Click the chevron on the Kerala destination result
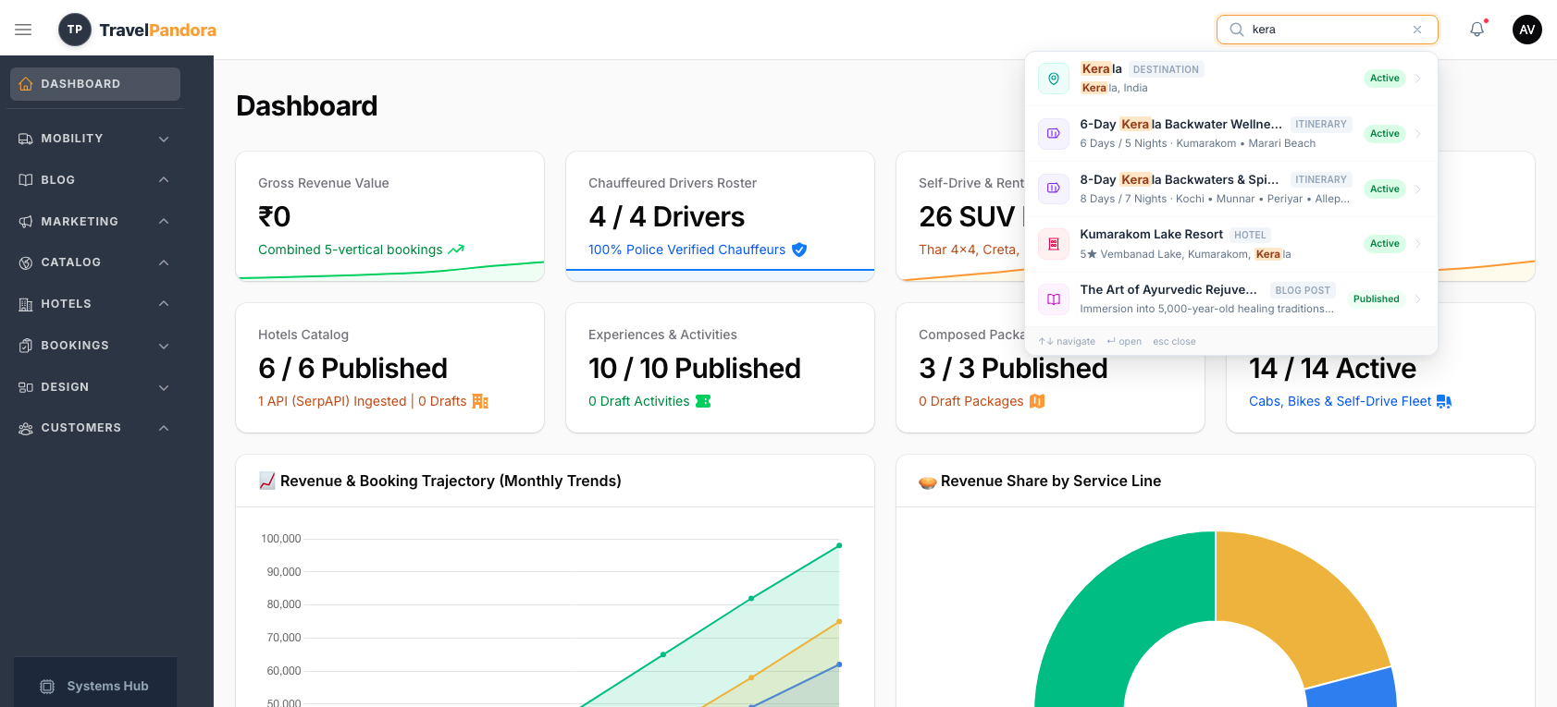1557x707 pixels. [x=1418, y=79]
